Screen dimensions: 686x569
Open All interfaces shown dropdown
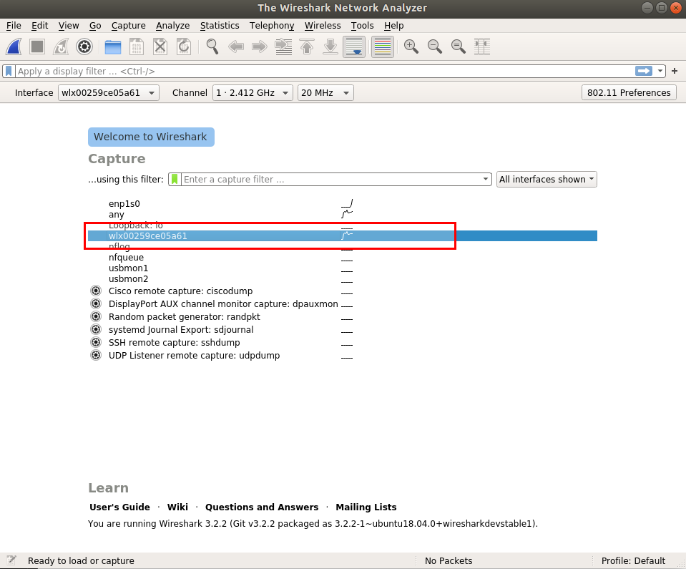click(547, 180)
